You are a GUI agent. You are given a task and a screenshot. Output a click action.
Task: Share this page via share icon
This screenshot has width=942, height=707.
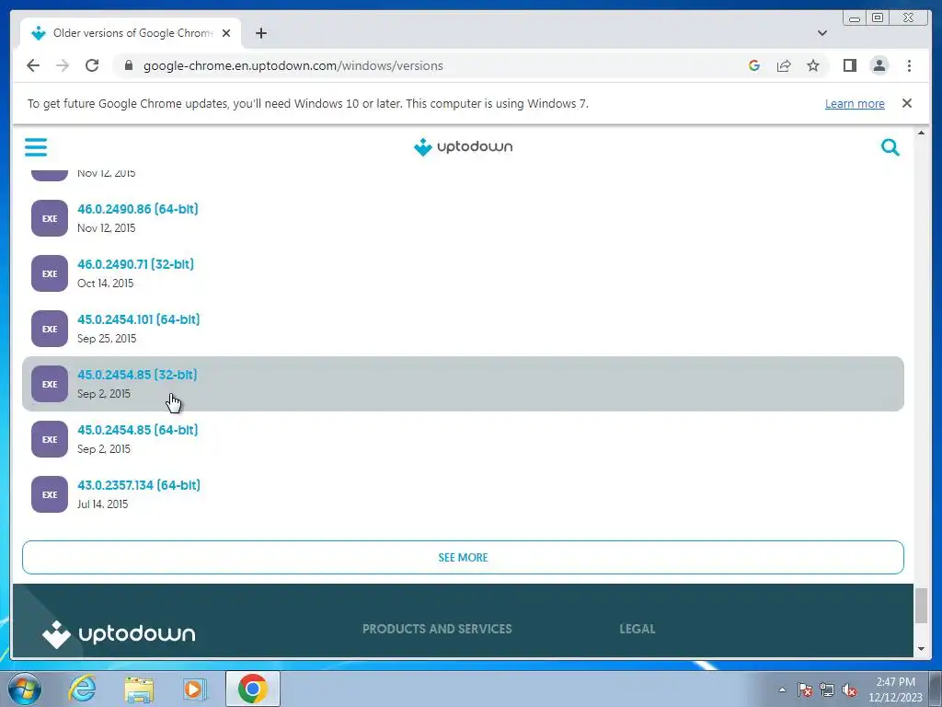[x=784, y=65]
